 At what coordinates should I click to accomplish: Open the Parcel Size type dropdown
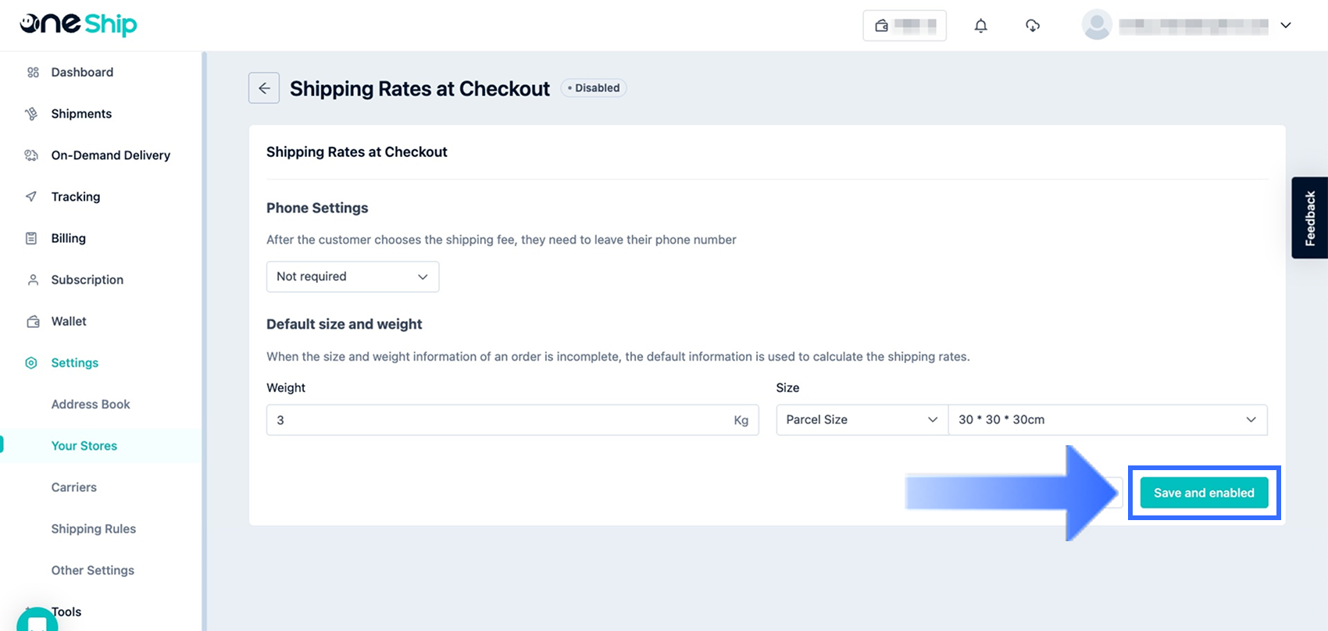861,420
